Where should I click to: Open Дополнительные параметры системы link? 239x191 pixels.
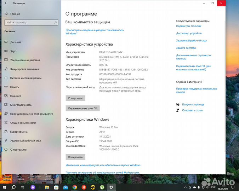click(194, 57)
